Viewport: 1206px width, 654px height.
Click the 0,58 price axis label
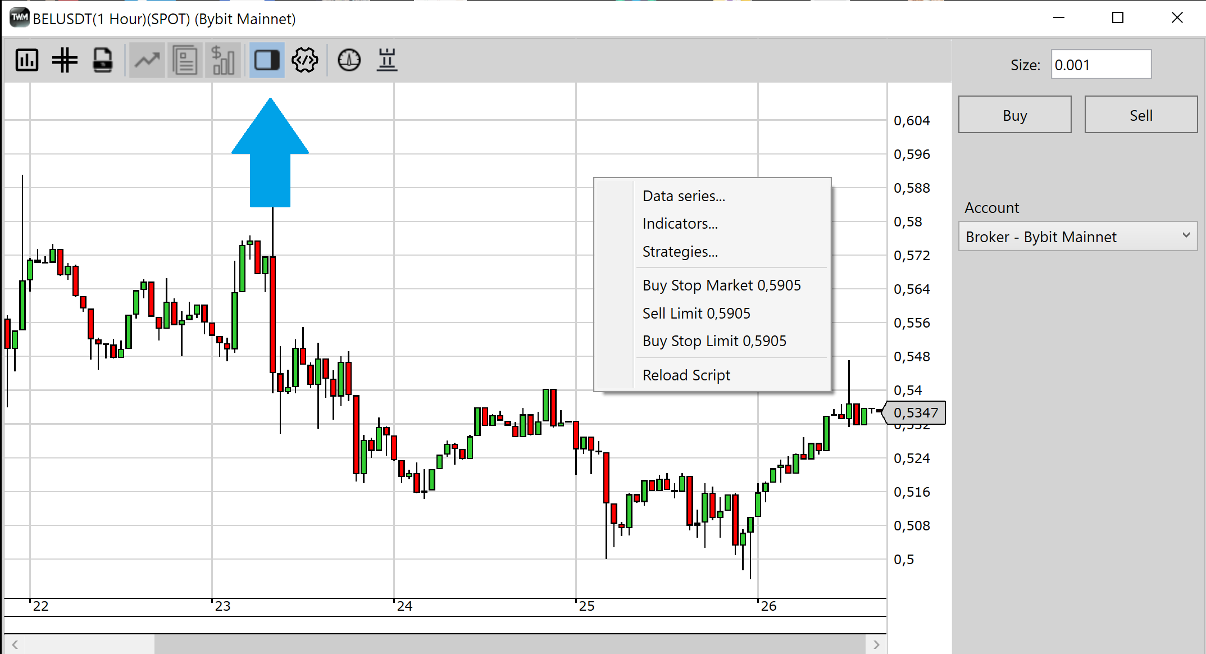[x=908, y=222]
